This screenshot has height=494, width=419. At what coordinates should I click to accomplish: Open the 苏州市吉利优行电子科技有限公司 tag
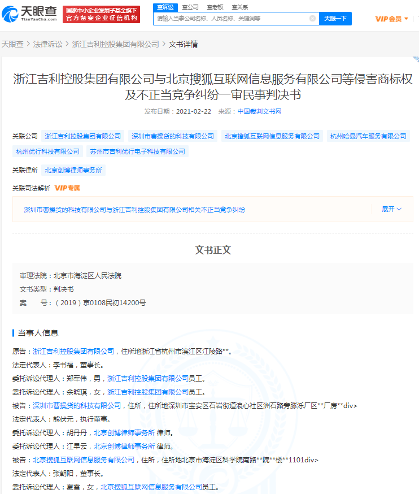point(138,151)
